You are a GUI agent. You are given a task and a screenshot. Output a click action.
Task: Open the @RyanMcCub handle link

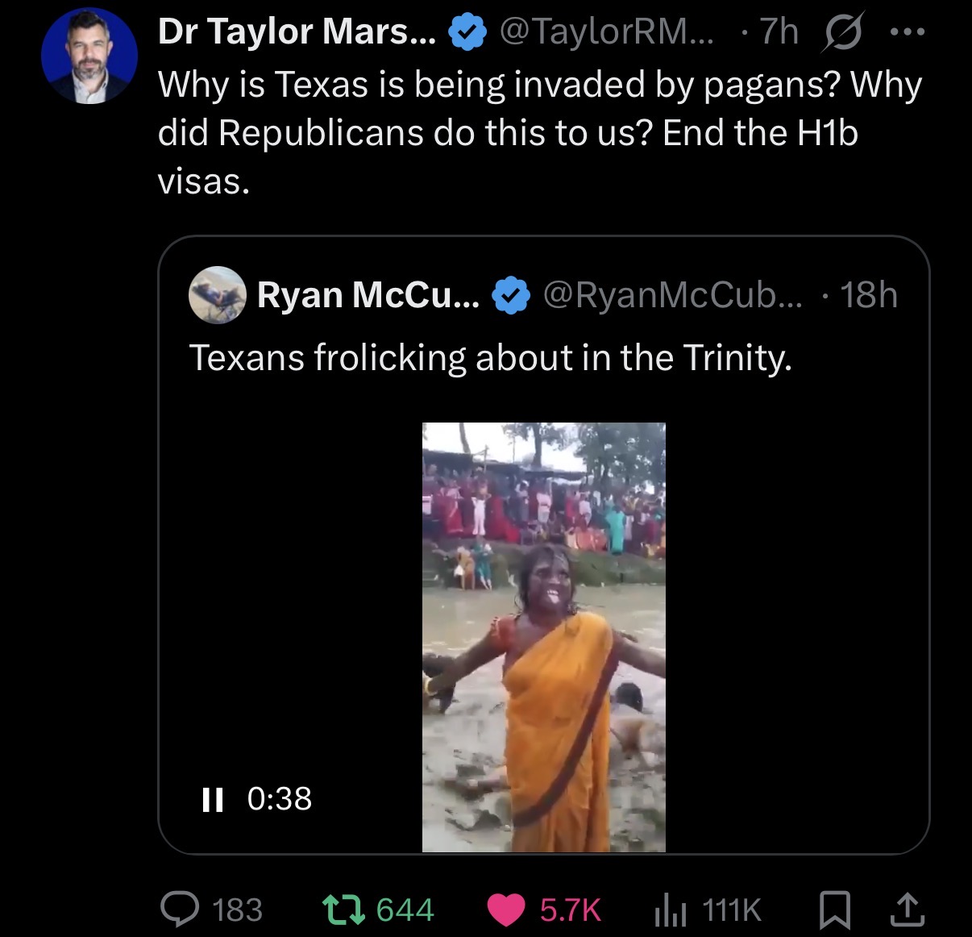pyautogui.click(x=673, y=295)
